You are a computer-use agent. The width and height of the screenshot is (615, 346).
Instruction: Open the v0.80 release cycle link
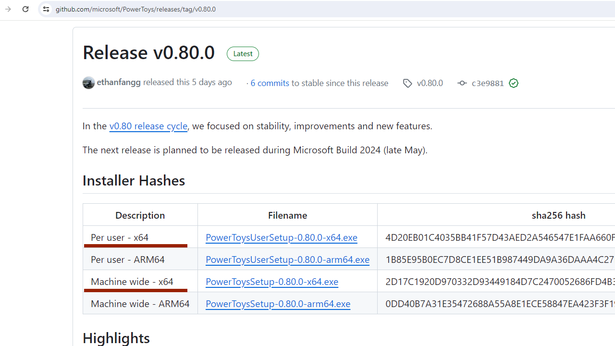pyautogui.click(x=148, y=125)
